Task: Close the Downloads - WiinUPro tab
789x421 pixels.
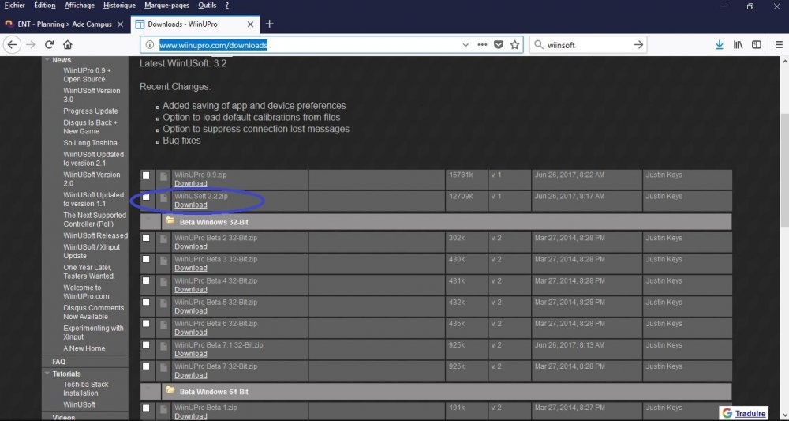Action: 250,24
